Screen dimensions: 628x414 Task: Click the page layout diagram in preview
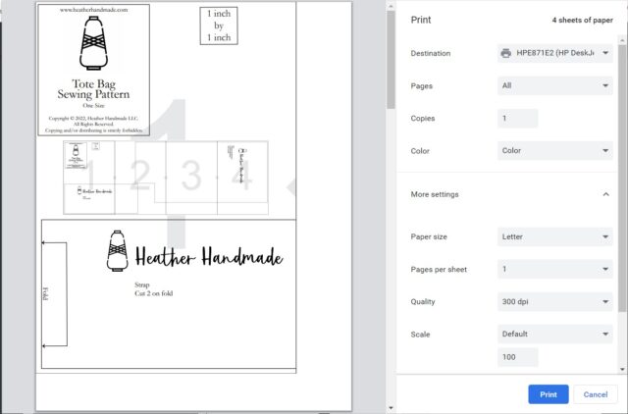(x=166, y=178)
